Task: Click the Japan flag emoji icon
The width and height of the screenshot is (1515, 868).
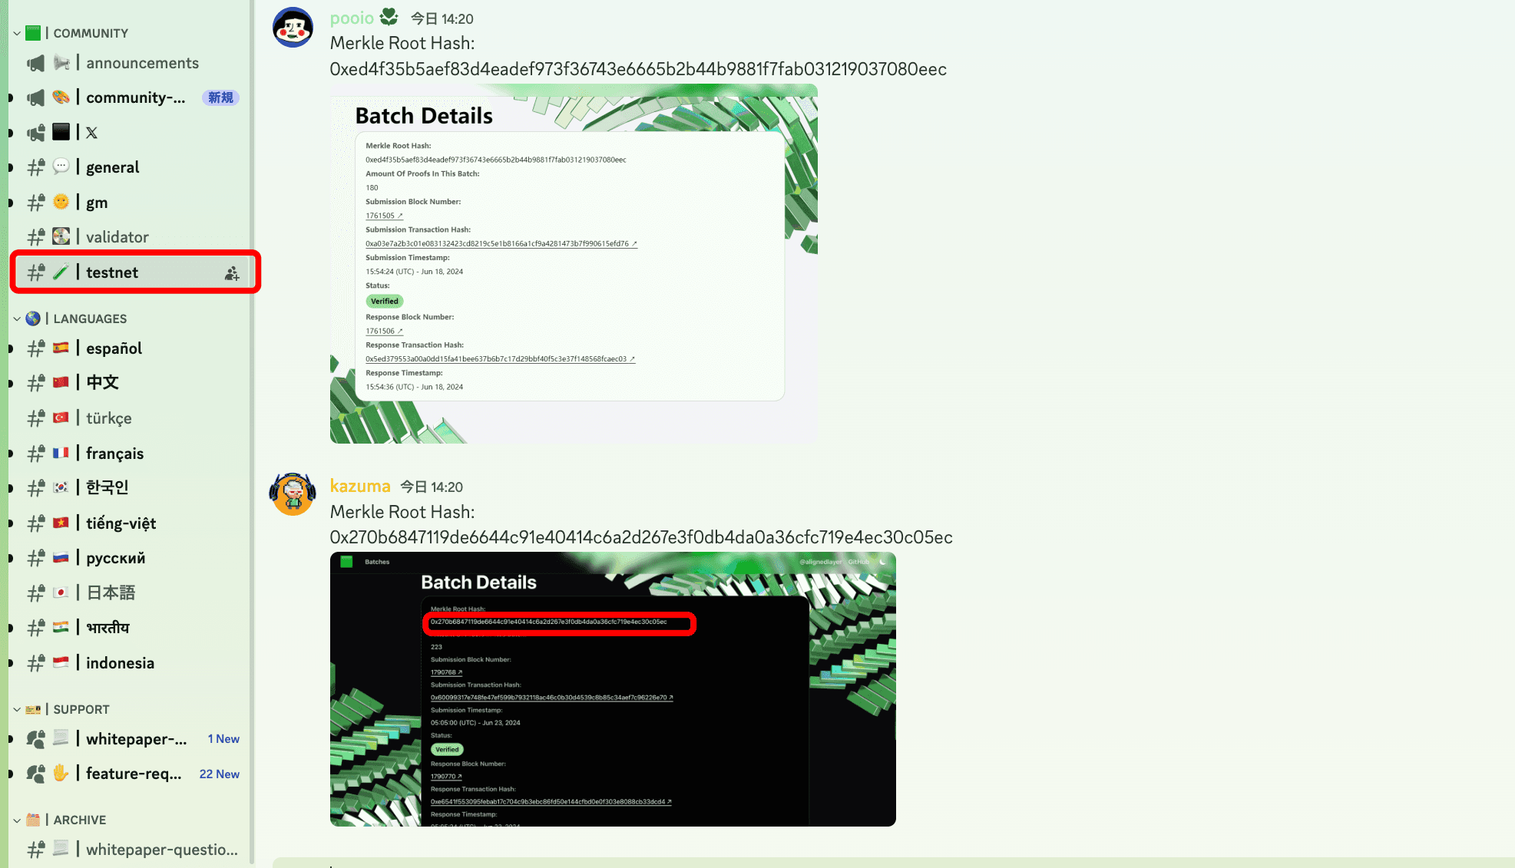Action: pos(61,592)
